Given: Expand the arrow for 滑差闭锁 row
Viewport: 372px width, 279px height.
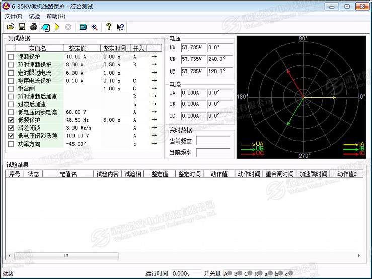Looking at the screenshot, I should pos(155,128).
